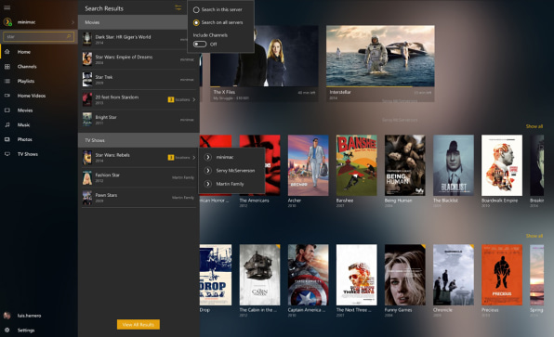The image size is (554, 337).
Task: Open TV Shows in the sidebar
Action: 28,154
